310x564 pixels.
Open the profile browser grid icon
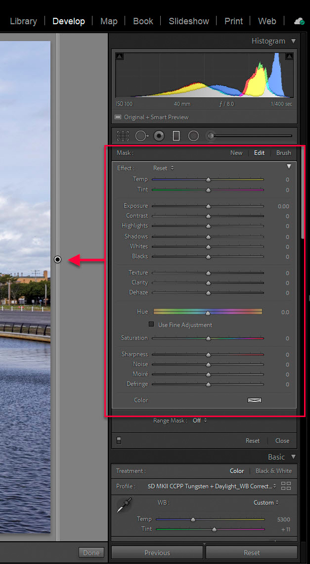click(286, 486)
